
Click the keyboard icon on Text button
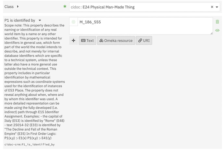tap(83, 40)
